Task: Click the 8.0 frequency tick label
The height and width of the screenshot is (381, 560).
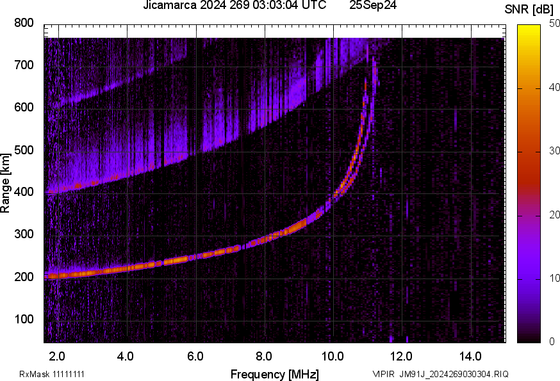Action: click(x=263, y=356)
